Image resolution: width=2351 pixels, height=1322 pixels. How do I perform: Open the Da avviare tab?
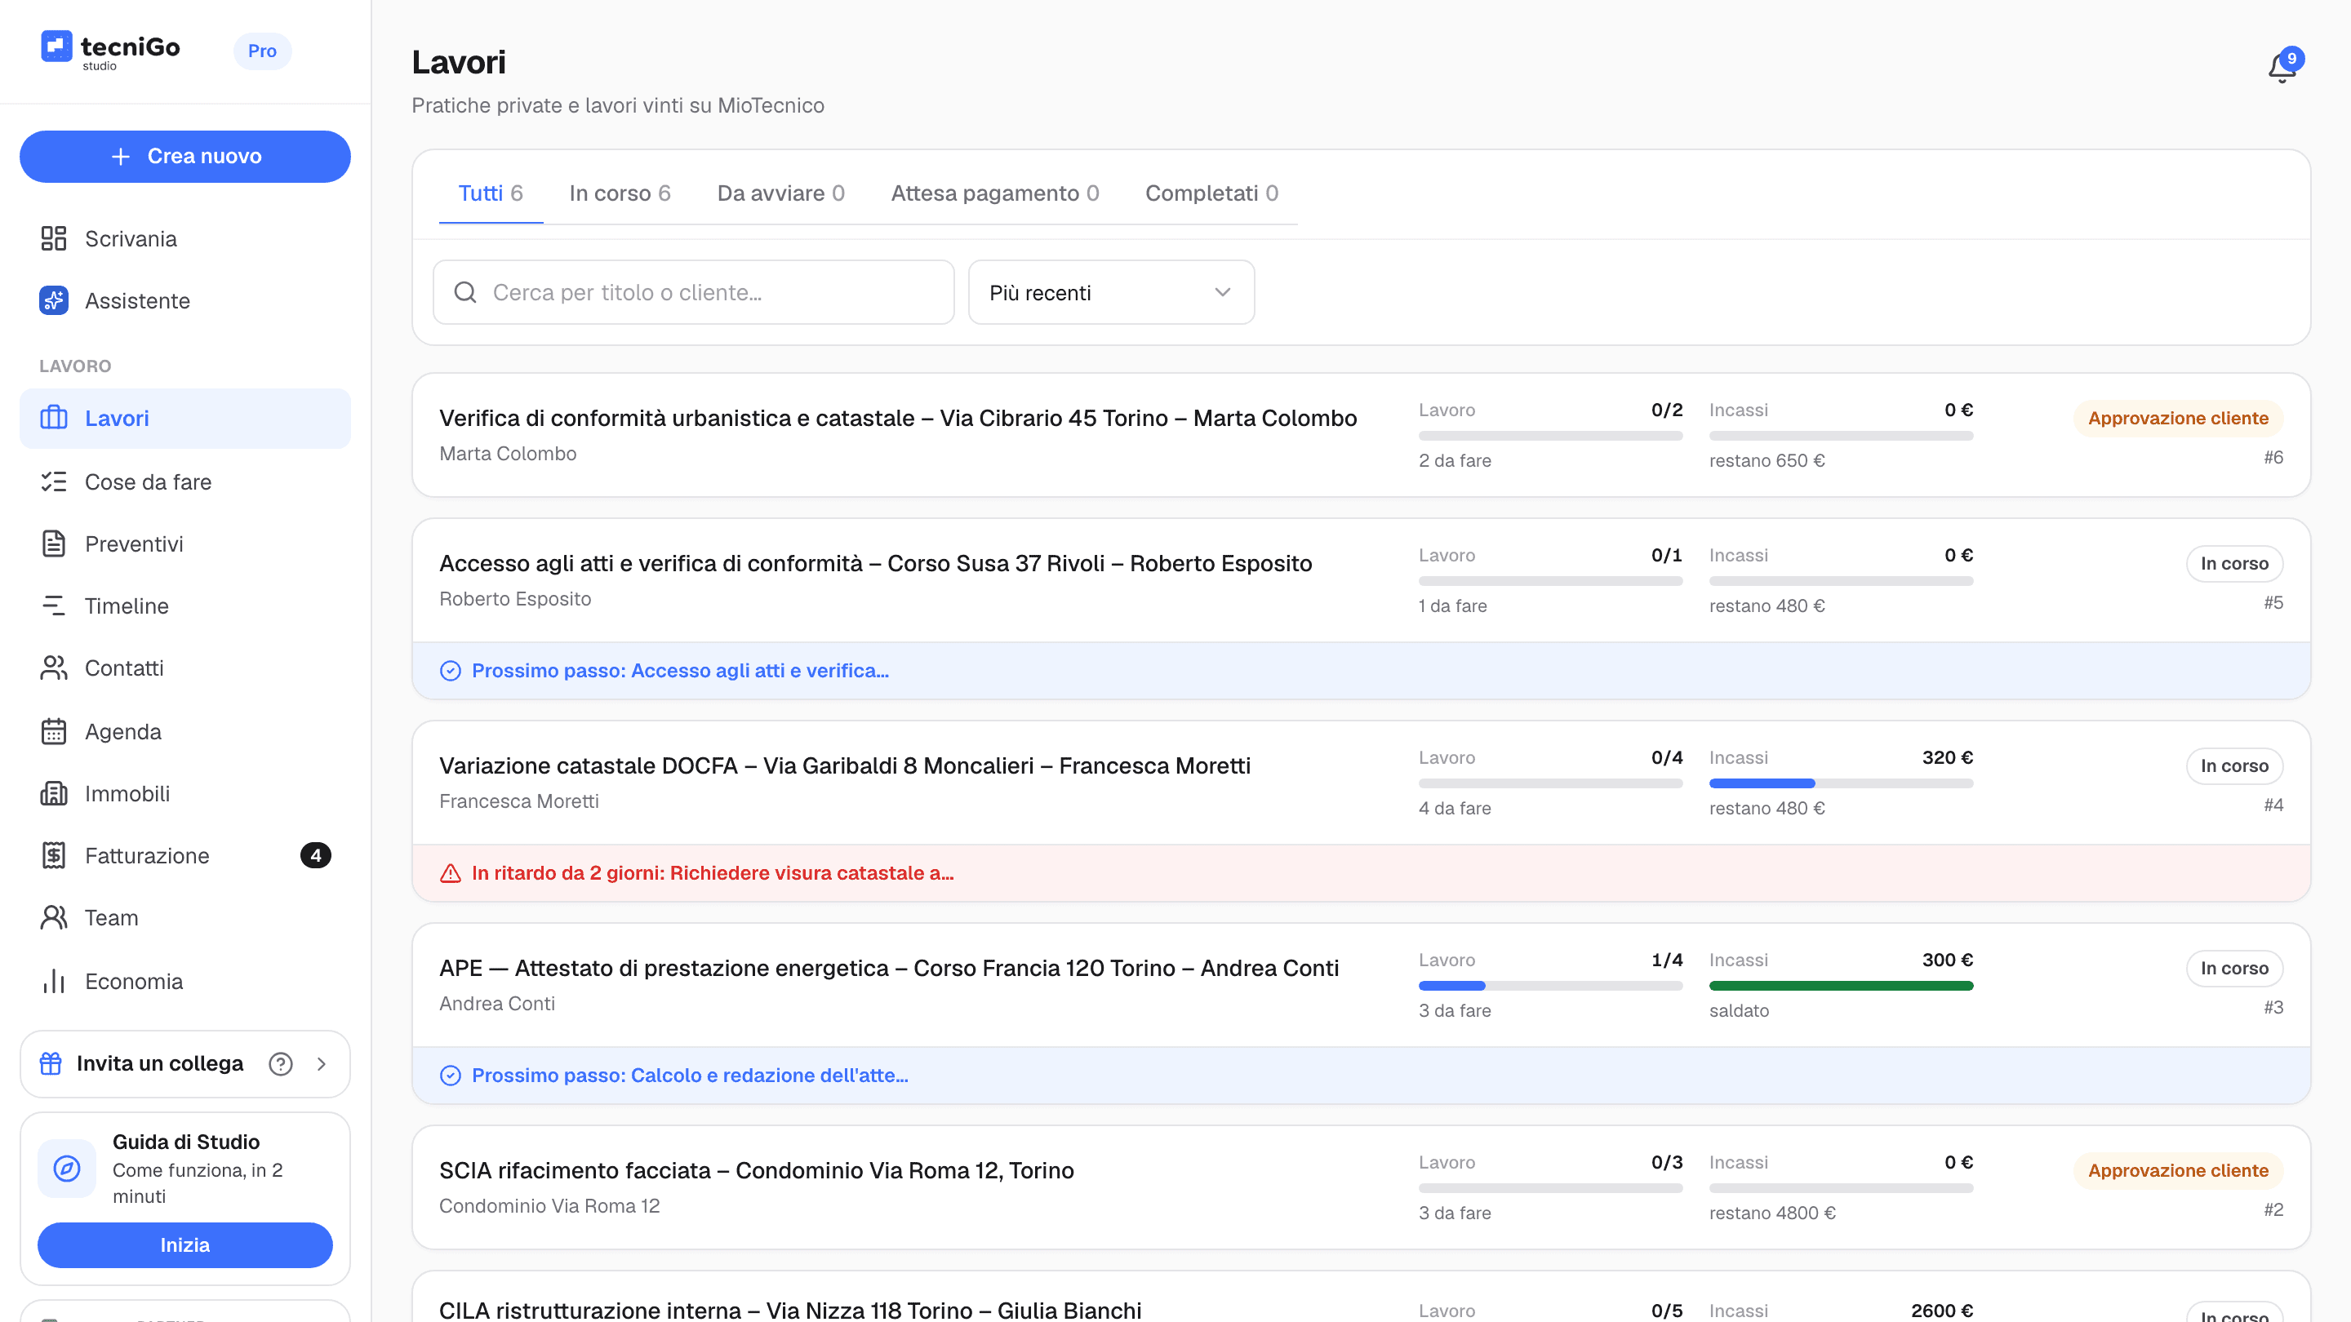tap(781, 193)
